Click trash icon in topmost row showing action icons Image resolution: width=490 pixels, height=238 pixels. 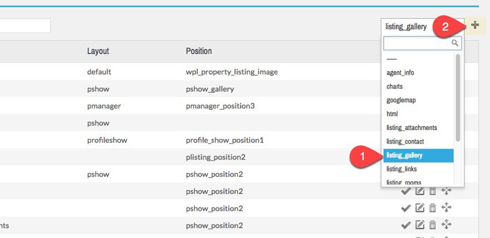432,191
